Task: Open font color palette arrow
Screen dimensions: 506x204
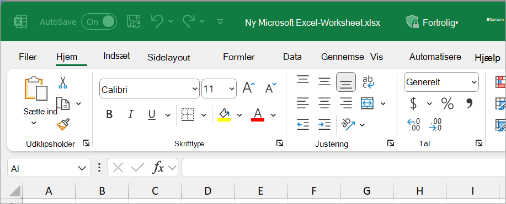Action: coord(273,115)
